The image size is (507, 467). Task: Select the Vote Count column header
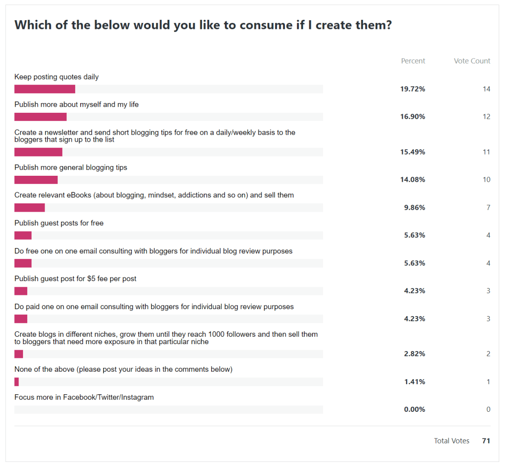(x=472, y=61)
